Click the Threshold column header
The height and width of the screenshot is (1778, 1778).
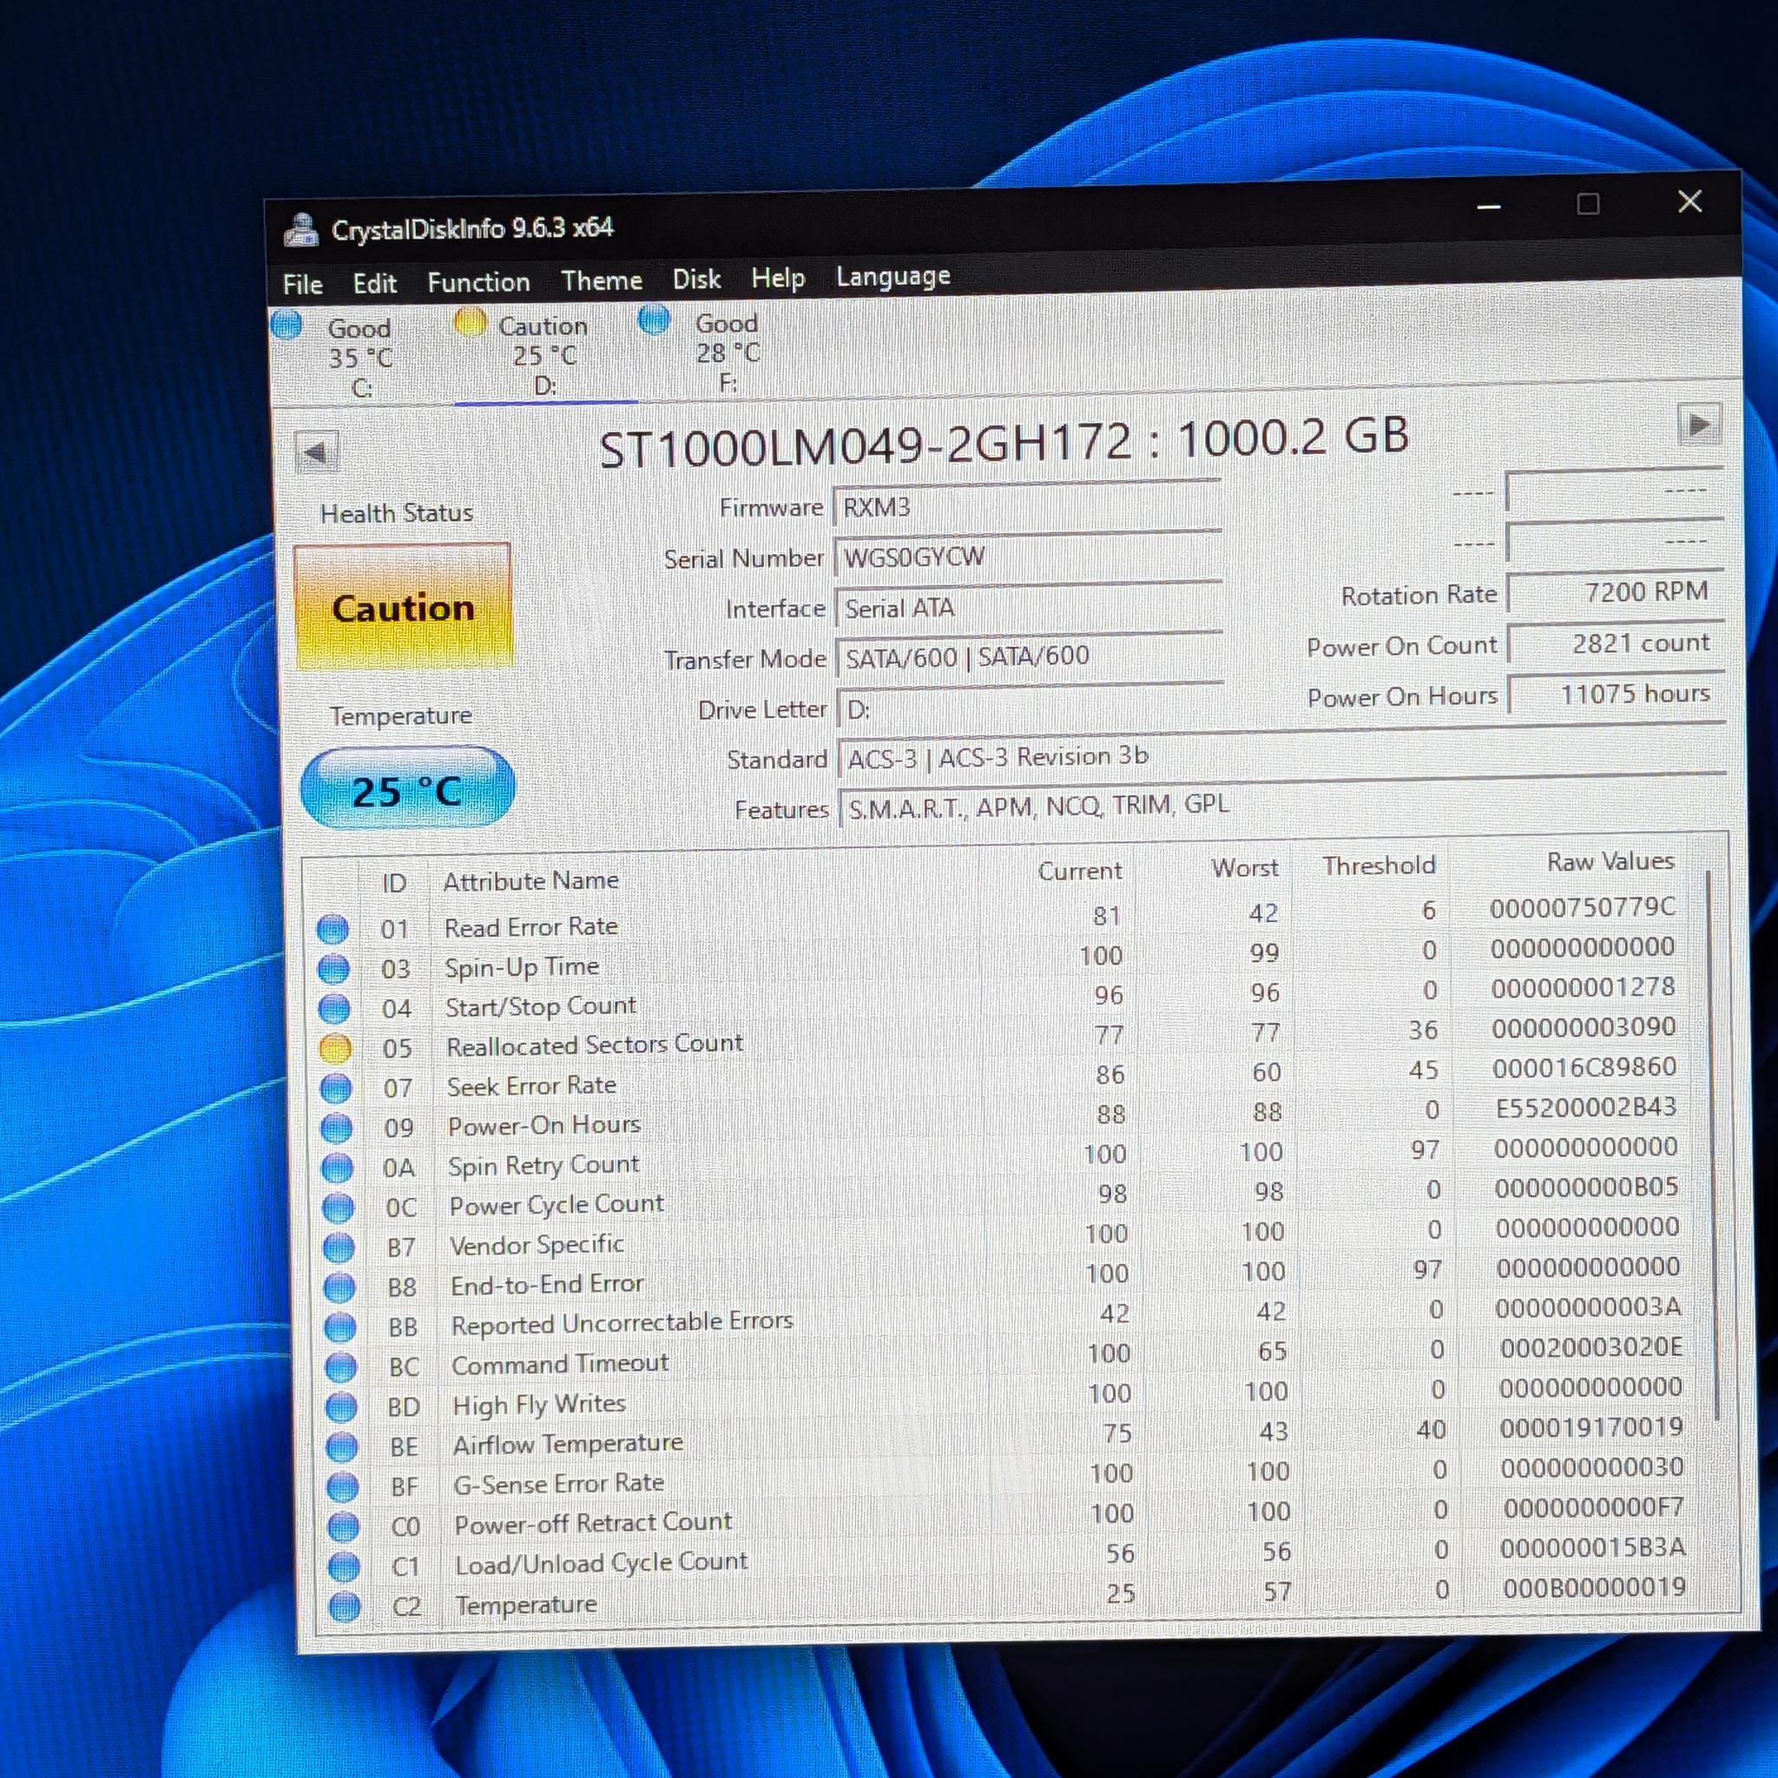(x=1379, y=865)
